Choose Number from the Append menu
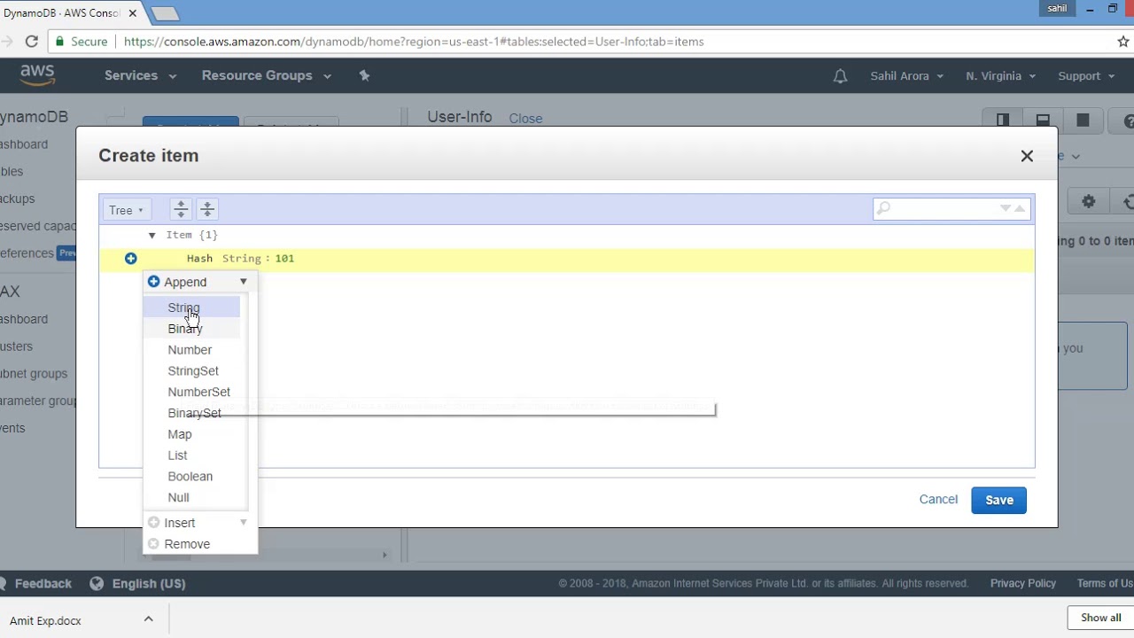Screen dimensions: 1134x638 pos(191,350)
